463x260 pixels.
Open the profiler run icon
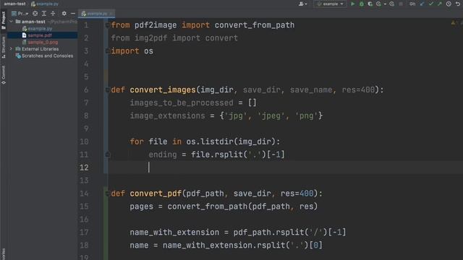[378, 4]
